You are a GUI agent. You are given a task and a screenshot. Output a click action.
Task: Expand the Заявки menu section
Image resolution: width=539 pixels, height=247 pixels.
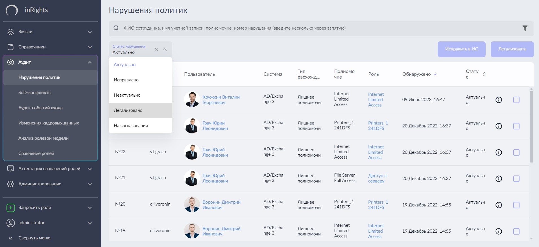pyautogui.click(x=90, y=32)
